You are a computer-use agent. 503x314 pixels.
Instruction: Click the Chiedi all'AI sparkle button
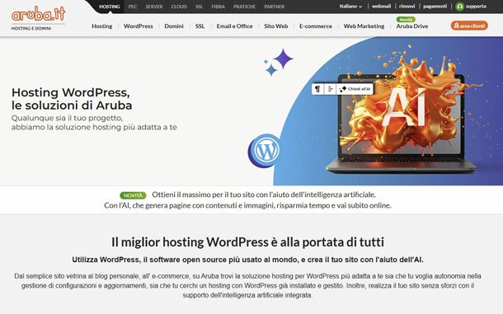[355, 89]
